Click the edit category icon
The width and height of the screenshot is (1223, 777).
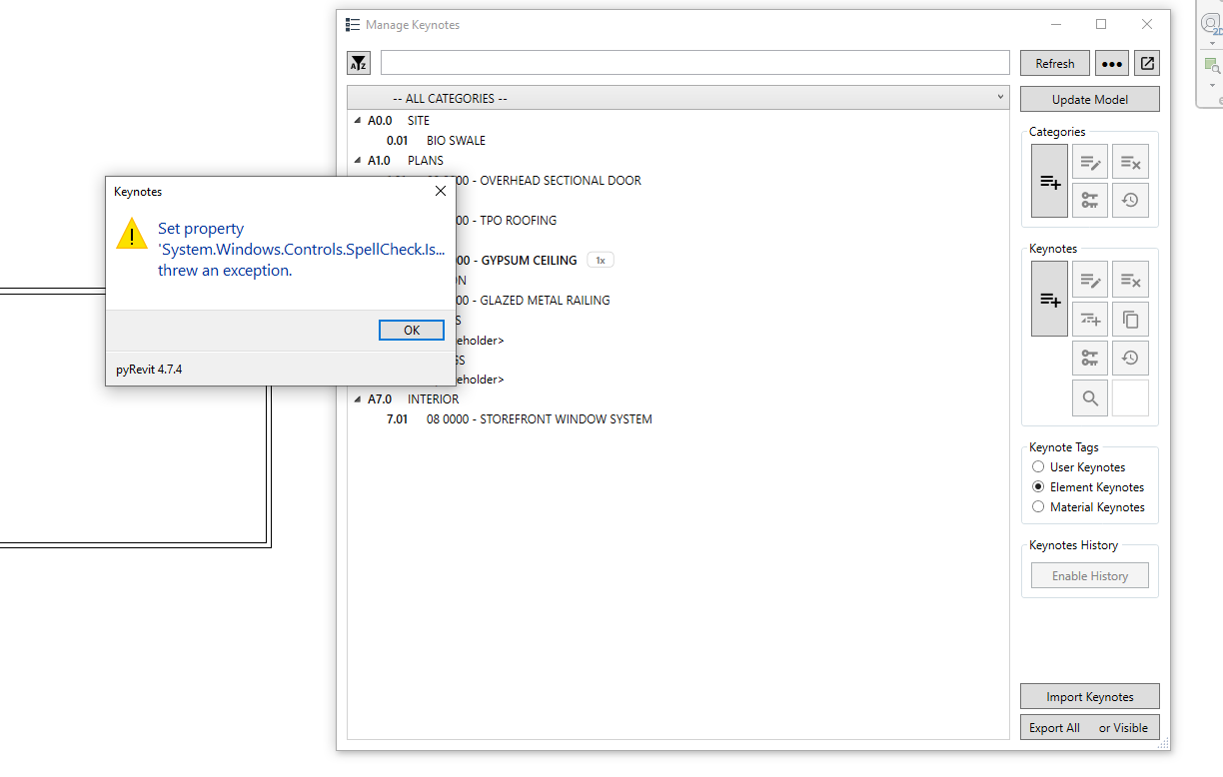tap(1090, 161)
